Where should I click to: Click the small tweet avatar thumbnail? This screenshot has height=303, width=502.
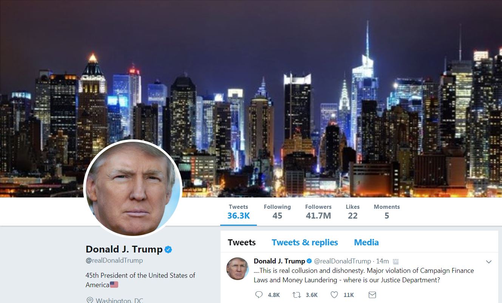click(x=237, y=269)
